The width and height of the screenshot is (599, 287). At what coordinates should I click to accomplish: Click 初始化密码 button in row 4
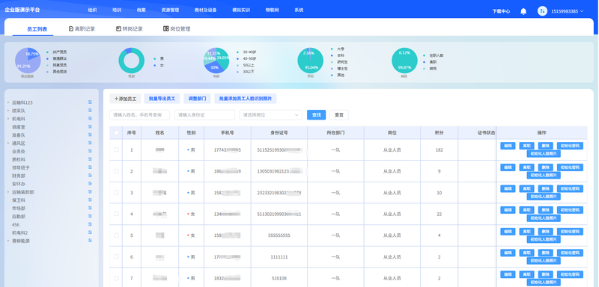coord(570,210)
